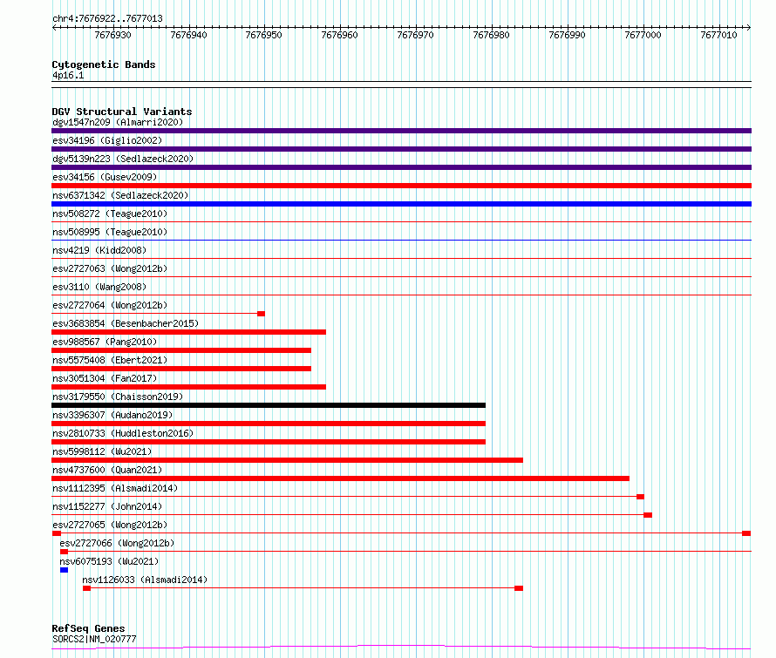Click red end block of nsv1152277
The height and width of the screenshot is (658, 776).
(x=648, y=515)
